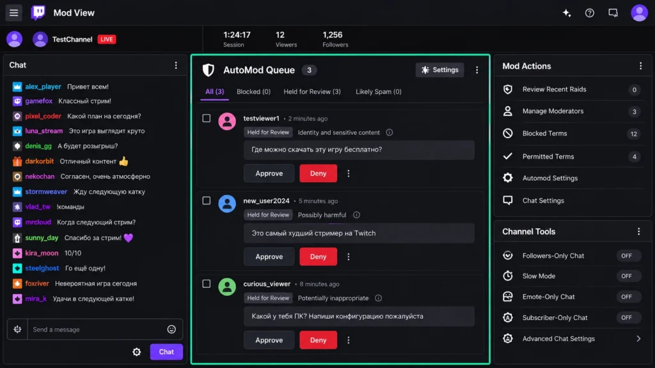Click Blocked Terms count badge 12

tap(634, 134)
